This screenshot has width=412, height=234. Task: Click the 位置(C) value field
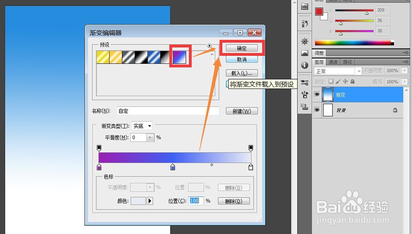(196, 201)
